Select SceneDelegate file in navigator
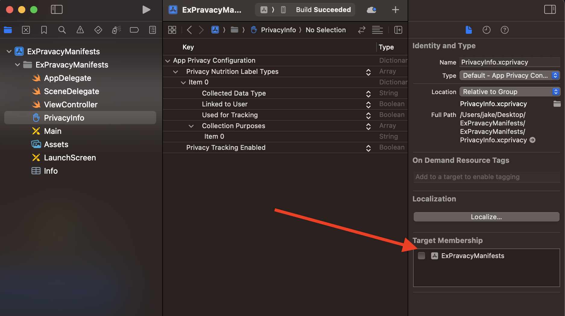This screenshot has height=316, width=565. click(x=71, y=91)
